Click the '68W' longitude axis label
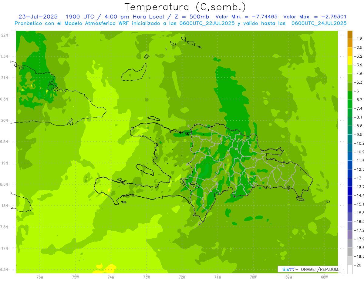The height and width of the screenshot is (281, 364). (x=324, y=277)
